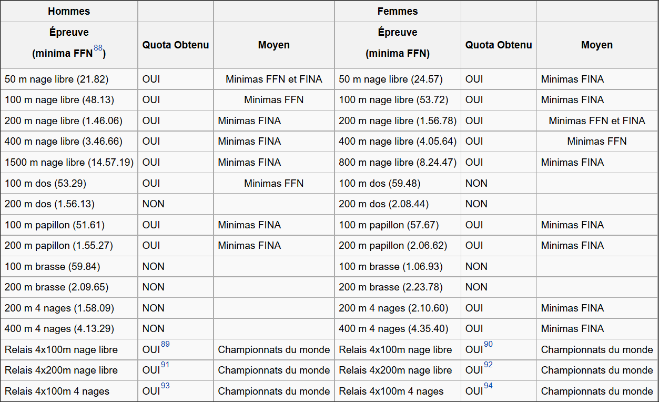Open footnote 90 in women's 4x100m freestyle row
The image size is (659, 402).
(x=488, y=344)
